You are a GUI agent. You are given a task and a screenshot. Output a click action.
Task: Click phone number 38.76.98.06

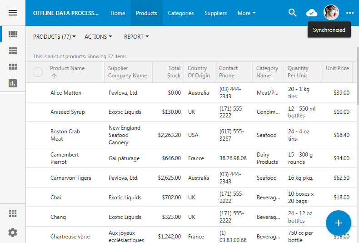233,158
